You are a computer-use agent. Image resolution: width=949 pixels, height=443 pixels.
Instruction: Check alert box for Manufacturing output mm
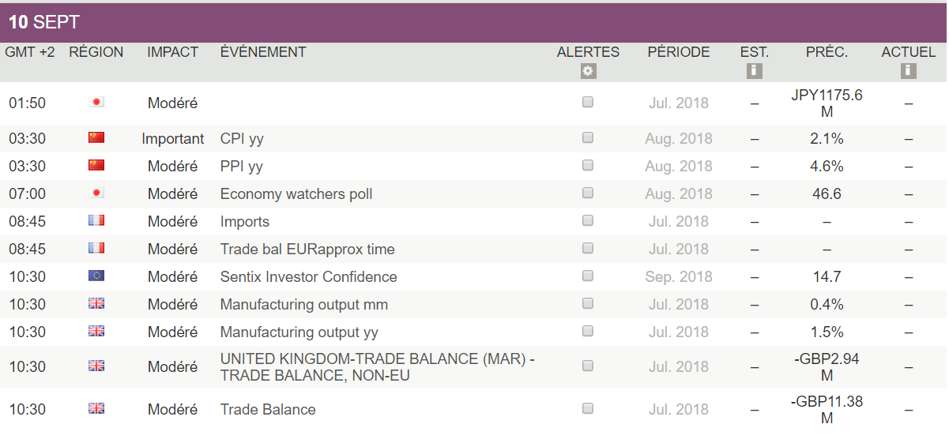[x=588, y=303]
